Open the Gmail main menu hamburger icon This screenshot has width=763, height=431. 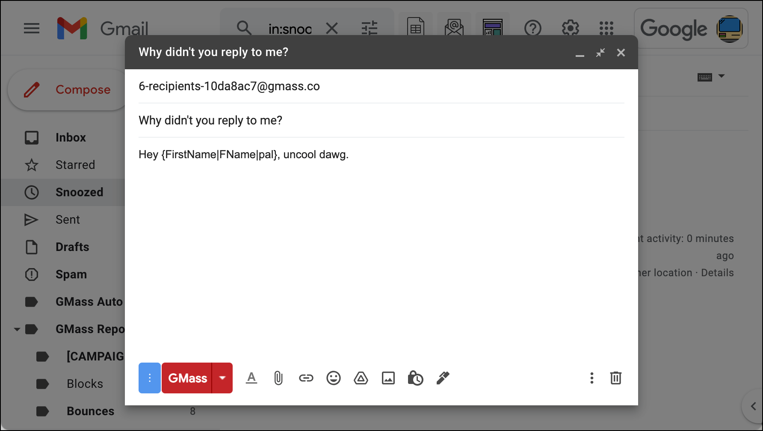pos(32,29)
